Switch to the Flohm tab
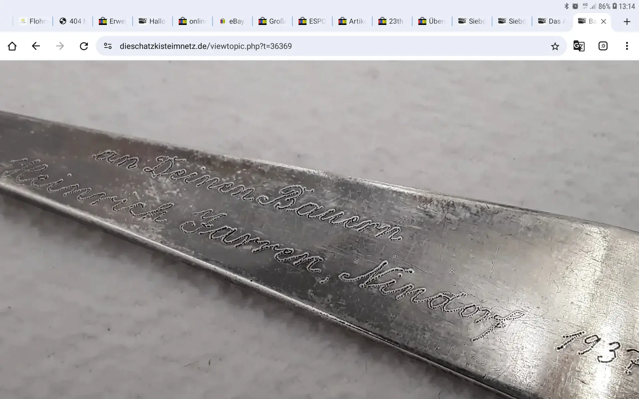Screen dimensions: 639x399 [x=33, y=21]
